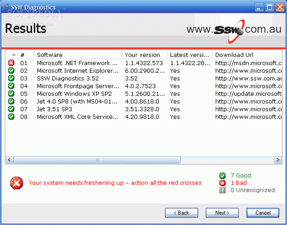Sort list by Software column header
The width and height of the screenshot is (287, 225).
[78, 55]
